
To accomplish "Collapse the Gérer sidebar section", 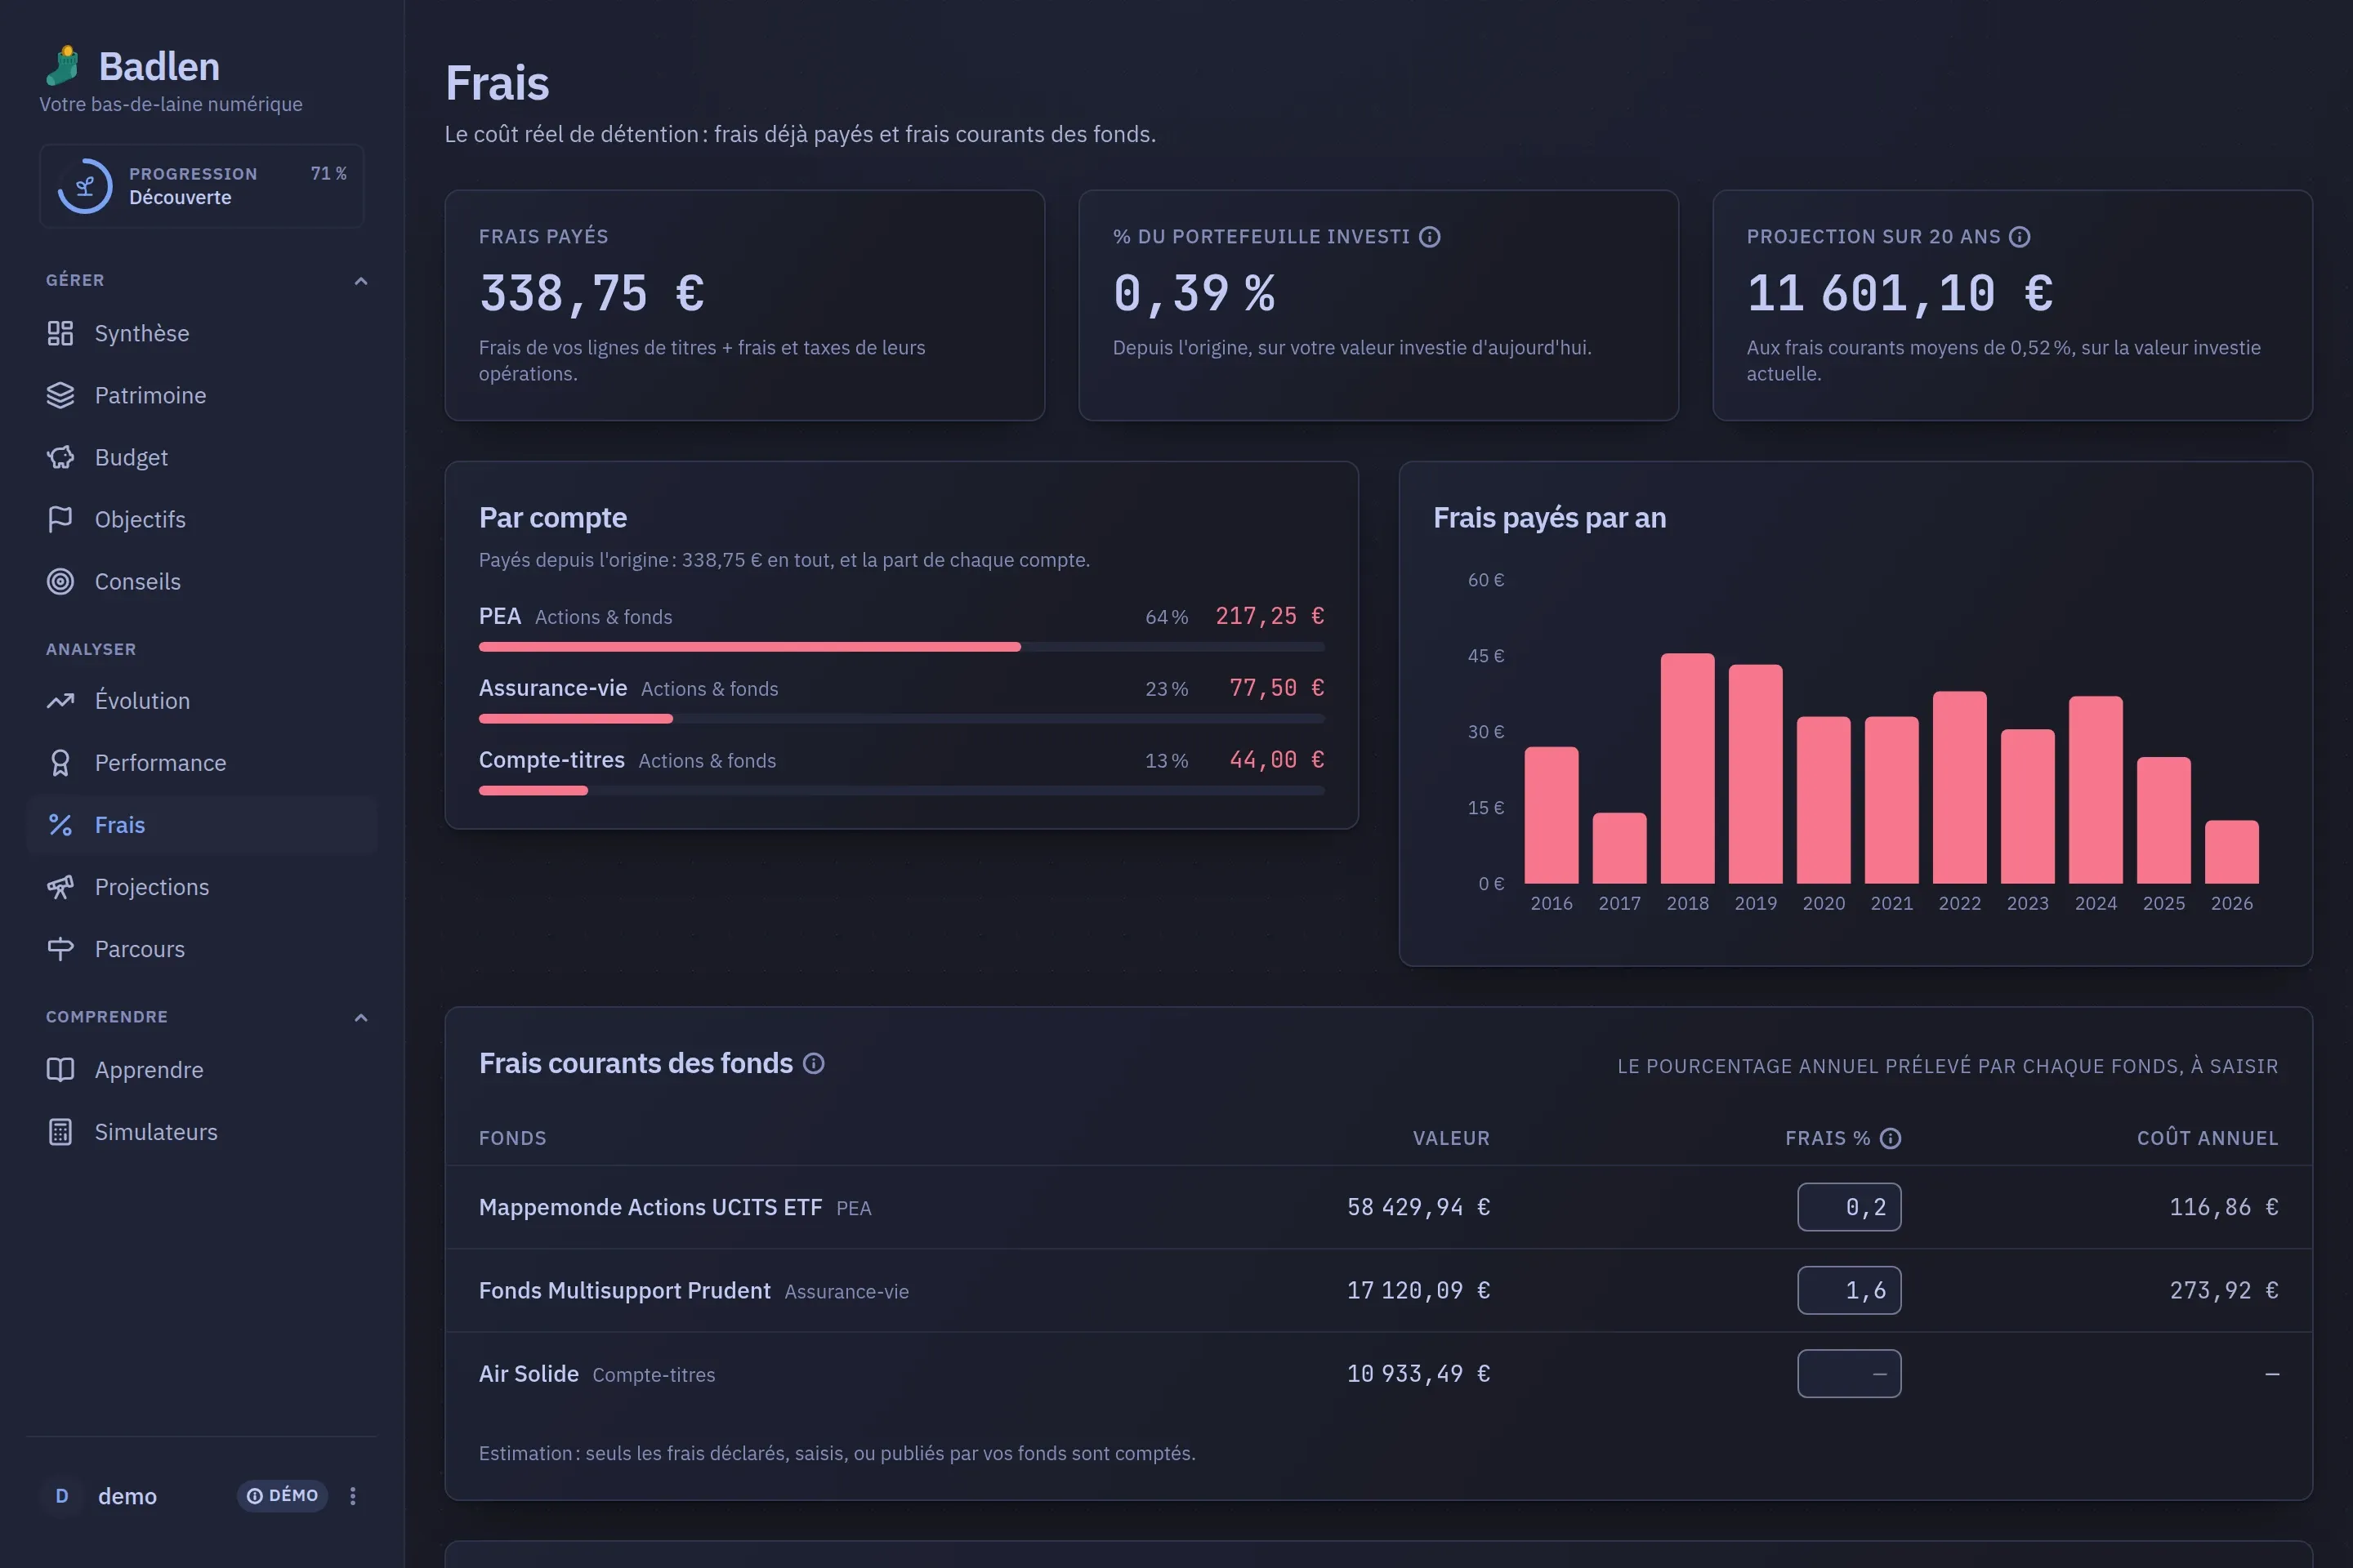I will (x=361, y=281).
